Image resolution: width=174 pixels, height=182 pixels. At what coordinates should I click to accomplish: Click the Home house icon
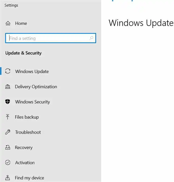(8, 23)
